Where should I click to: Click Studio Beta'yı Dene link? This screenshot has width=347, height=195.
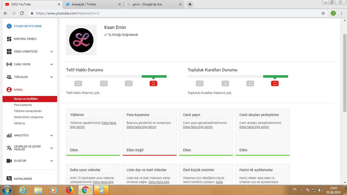28,26
